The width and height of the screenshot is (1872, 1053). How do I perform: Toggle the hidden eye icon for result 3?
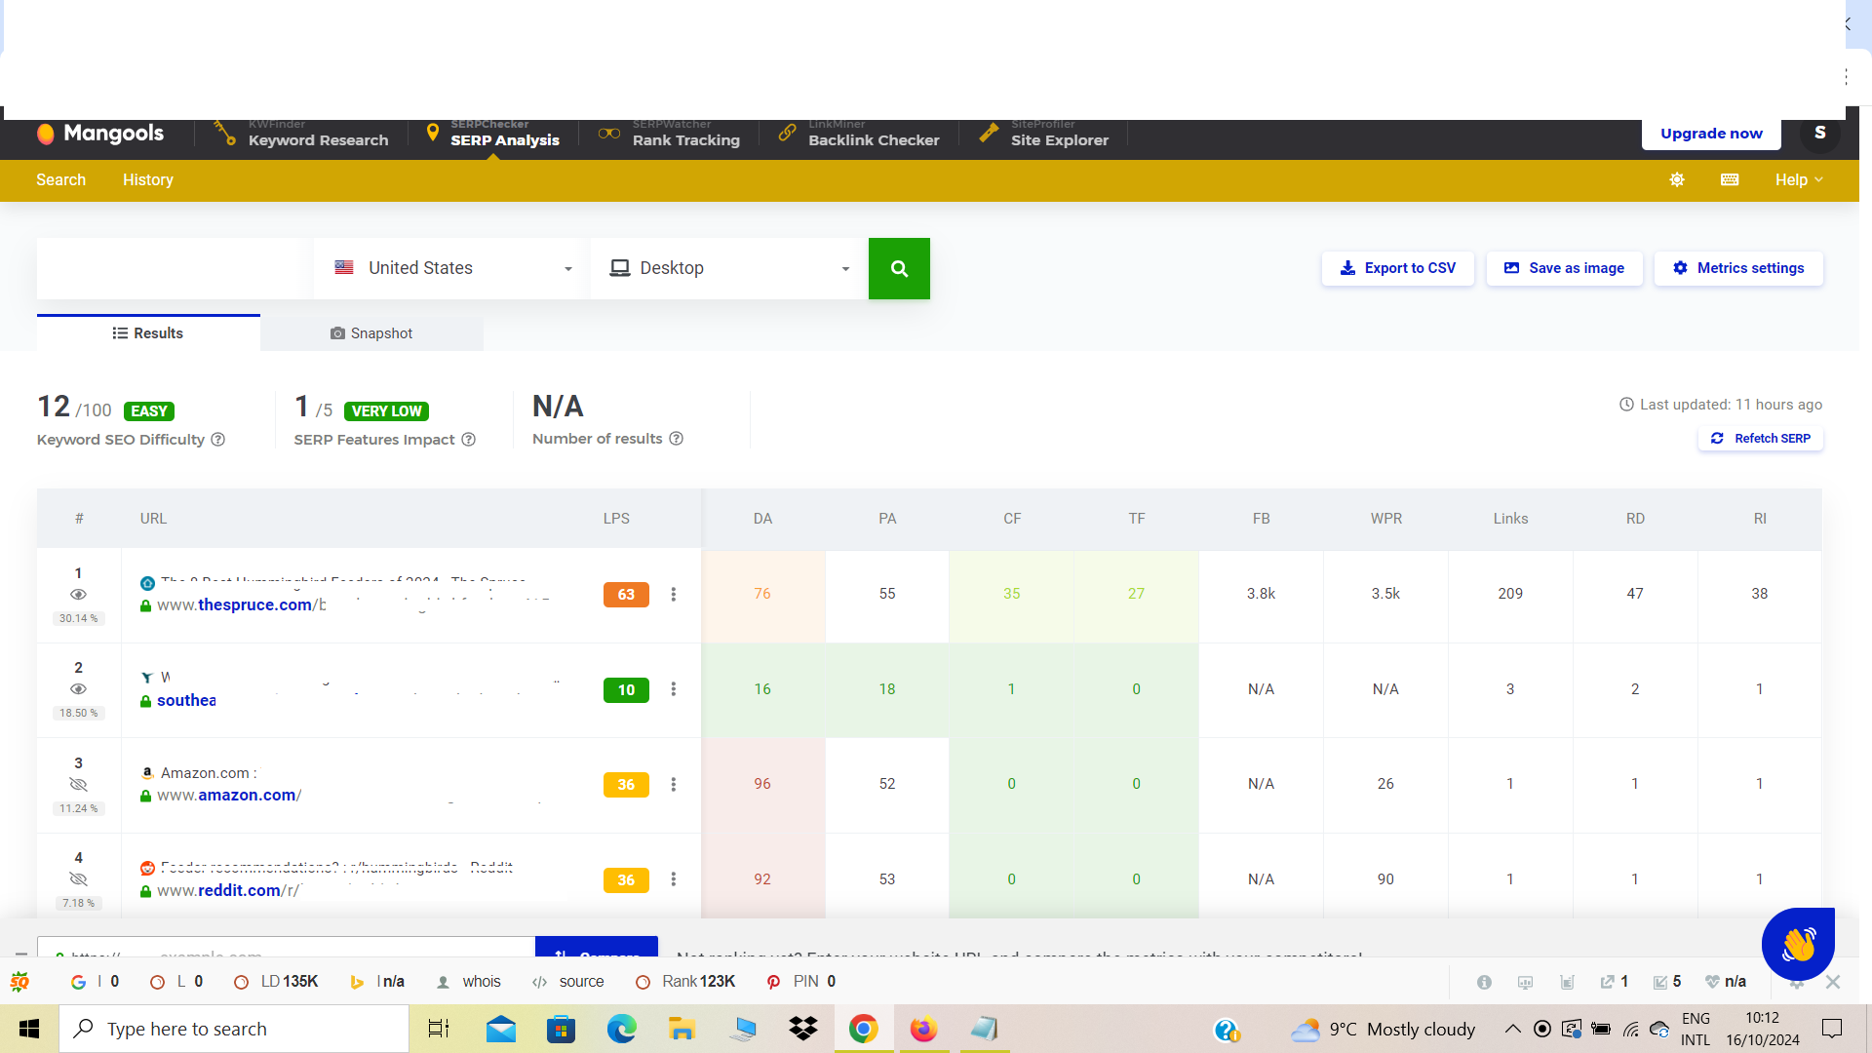pyautogui.click(x=79, y=785)
